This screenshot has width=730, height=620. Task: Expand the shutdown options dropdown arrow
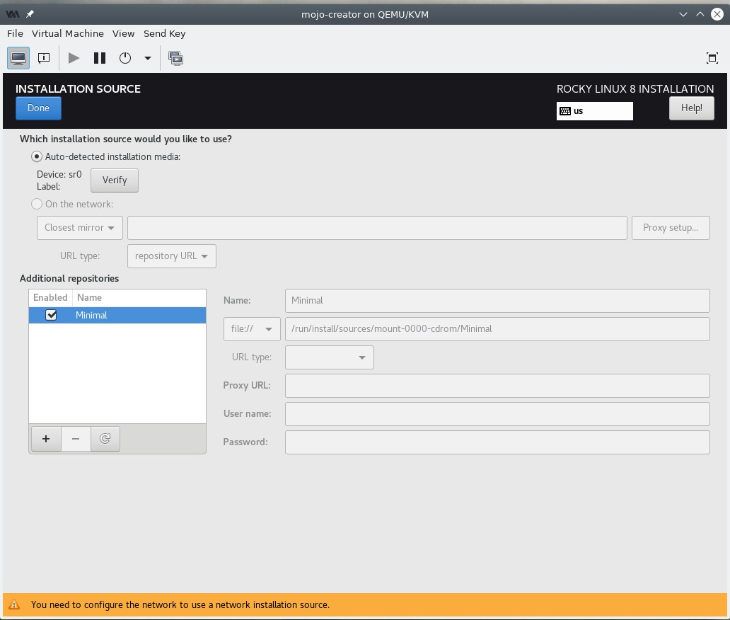click(148, 58)
